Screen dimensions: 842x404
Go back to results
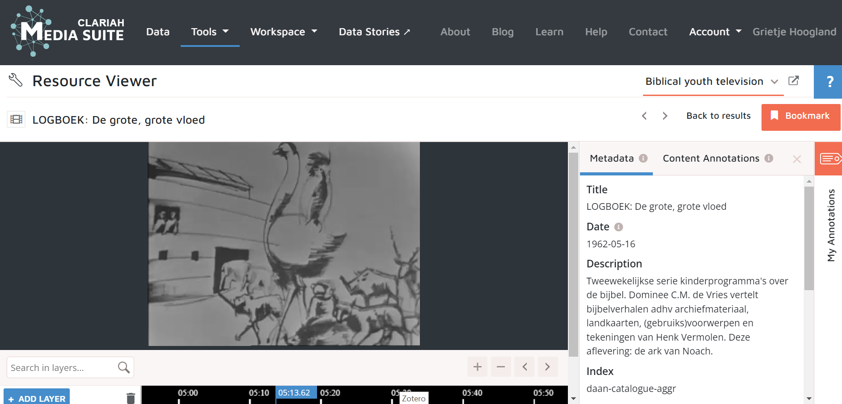point(718,116)
